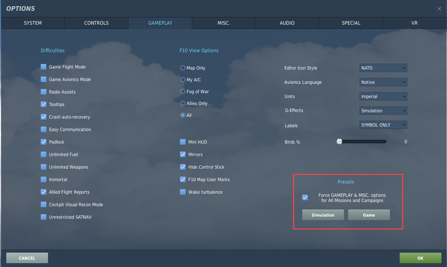This screenshot has height=267, width=447.
Task: Switch to the SYSTEM tab
Action: [33, 23]
